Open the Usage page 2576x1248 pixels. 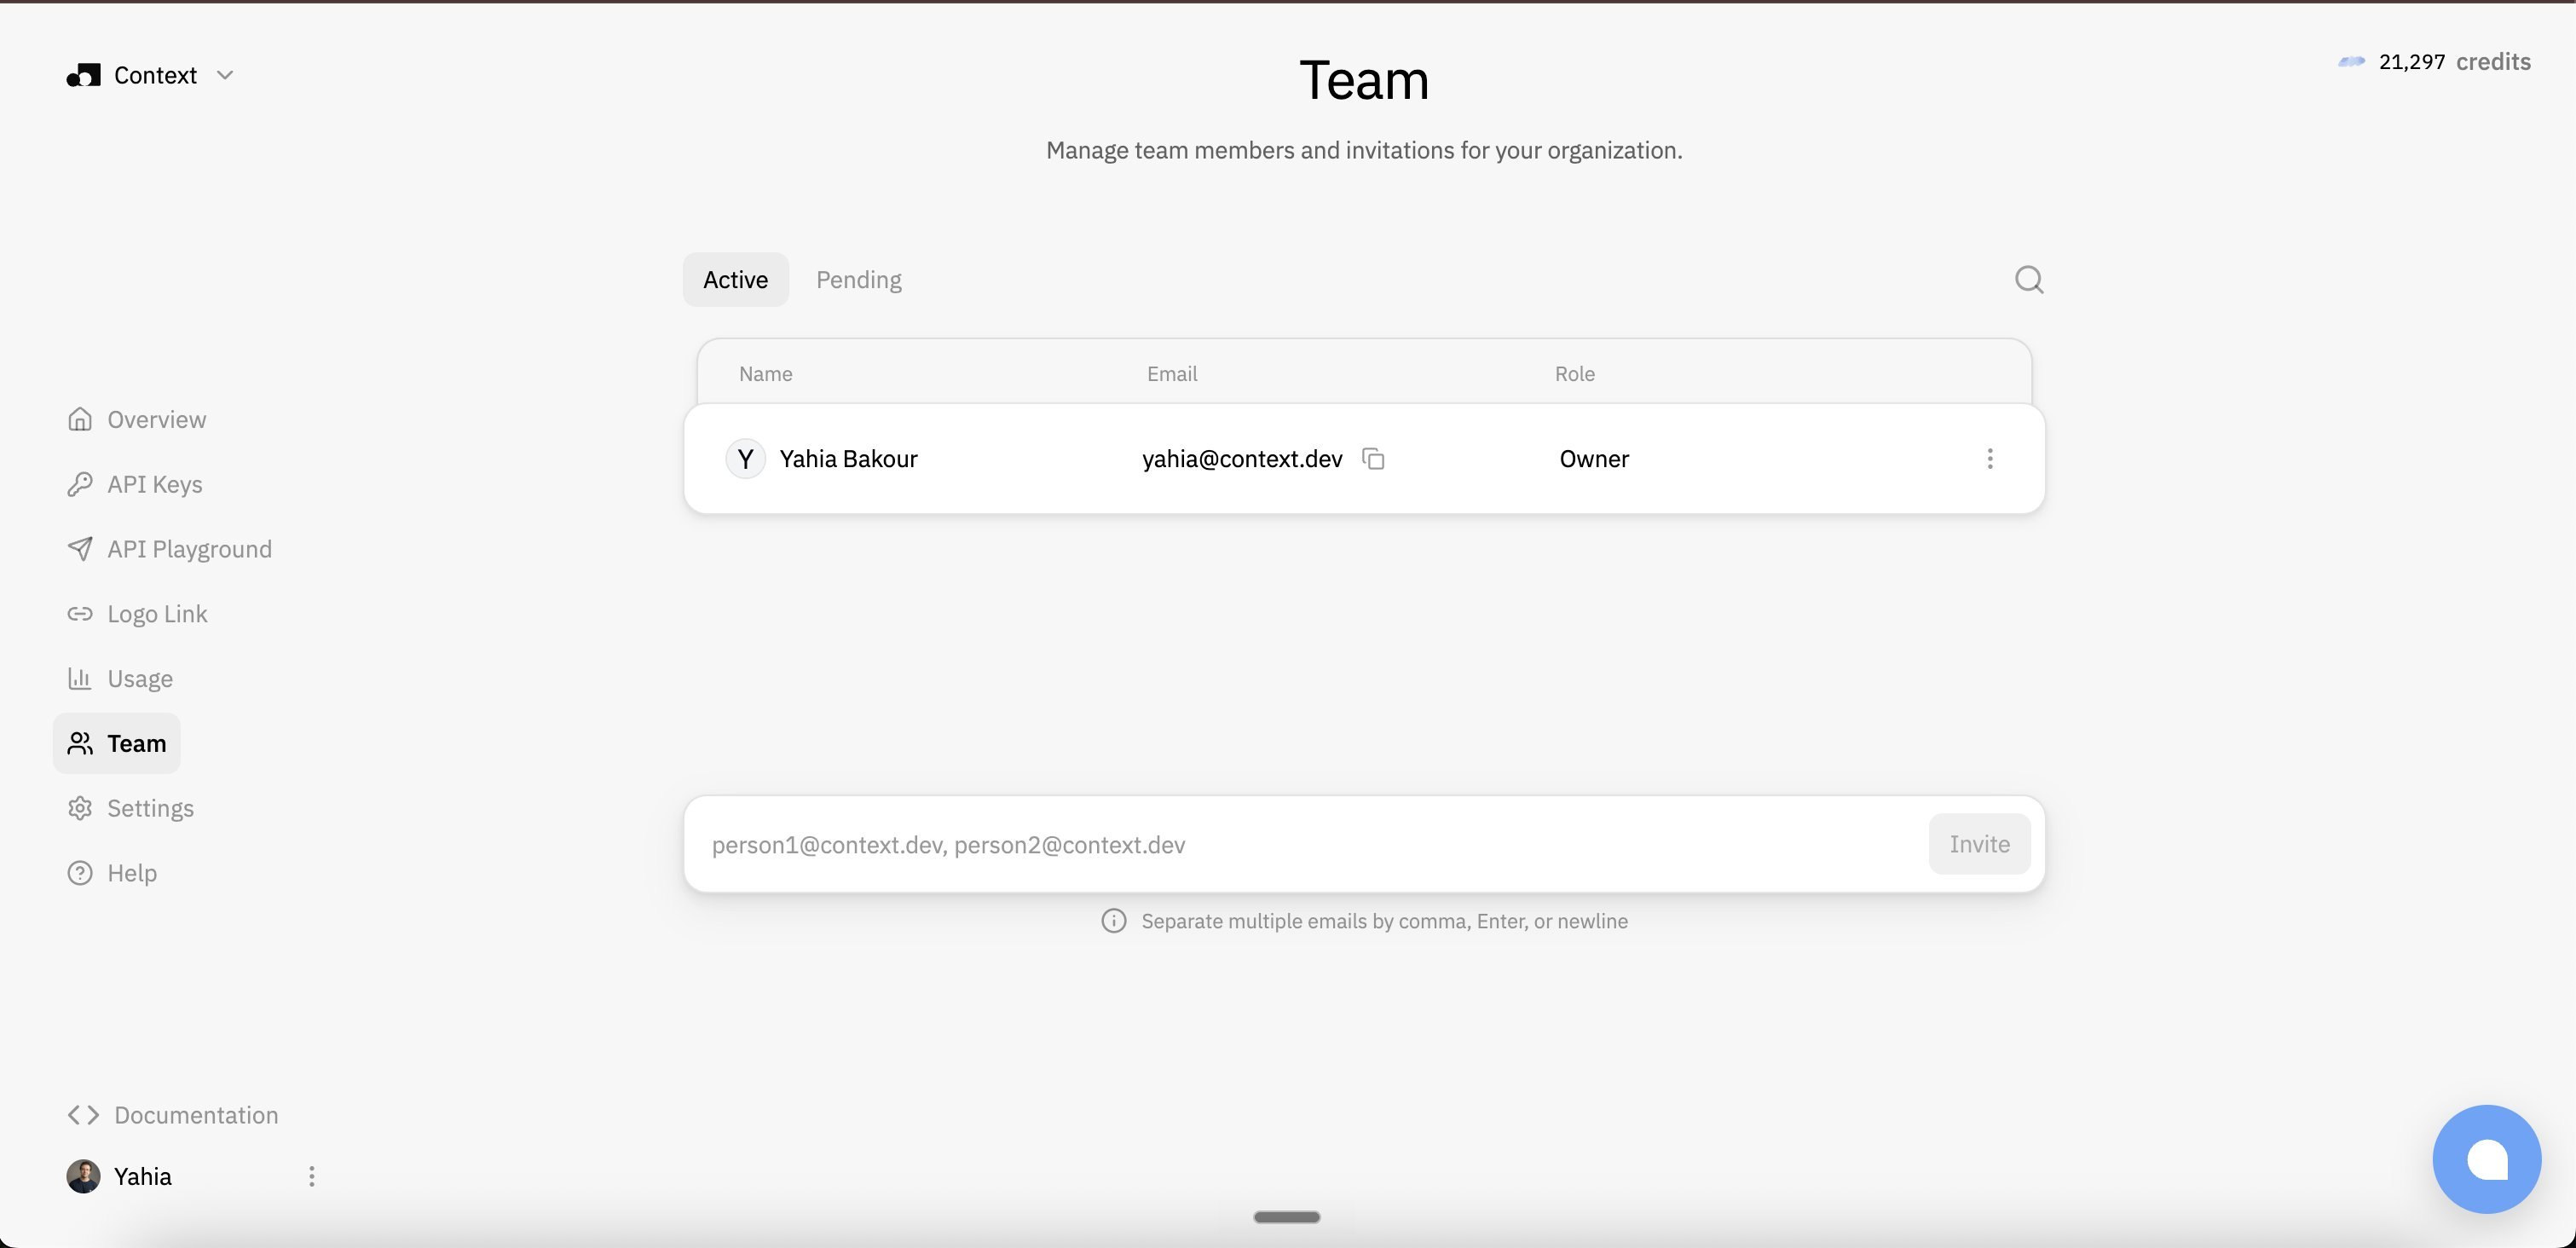coord(120,678)
